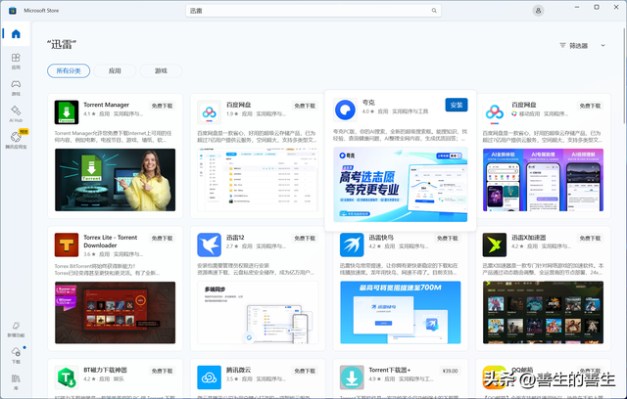This screenshot has height=399, width=627.
Task: Open 夸克 banner 高考选志愿
Action: click(401, 184)
